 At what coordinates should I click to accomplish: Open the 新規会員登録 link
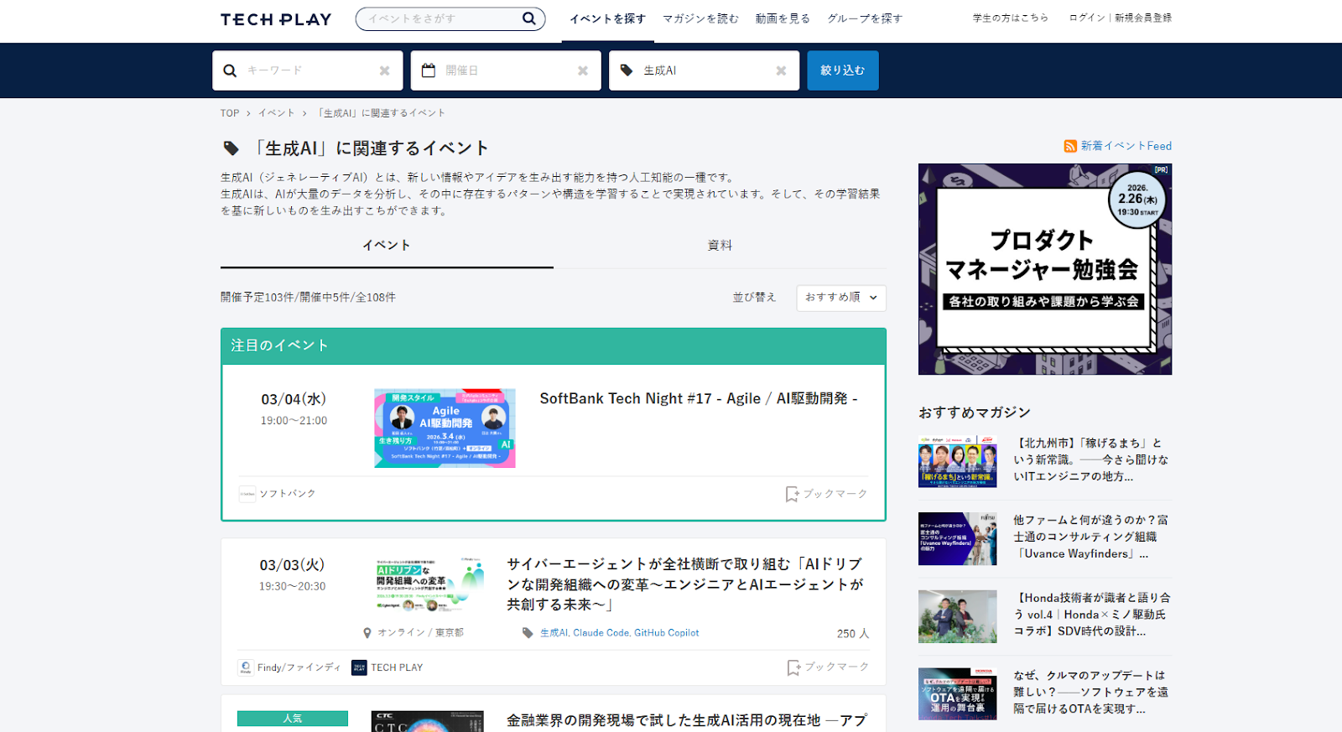(x=1143, y=18)
